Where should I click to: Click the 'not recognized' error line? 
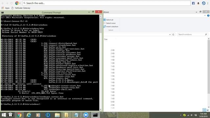click(47, 99)
